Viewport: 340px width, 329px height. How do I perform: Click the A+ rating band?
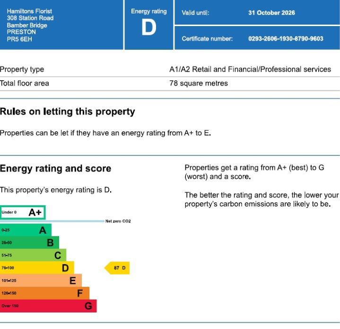coord(23,212)
